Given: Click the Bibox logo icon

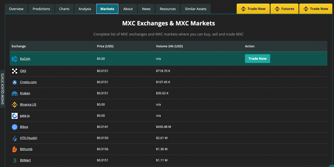Looking at the screenshot, I should pos(15,127).
